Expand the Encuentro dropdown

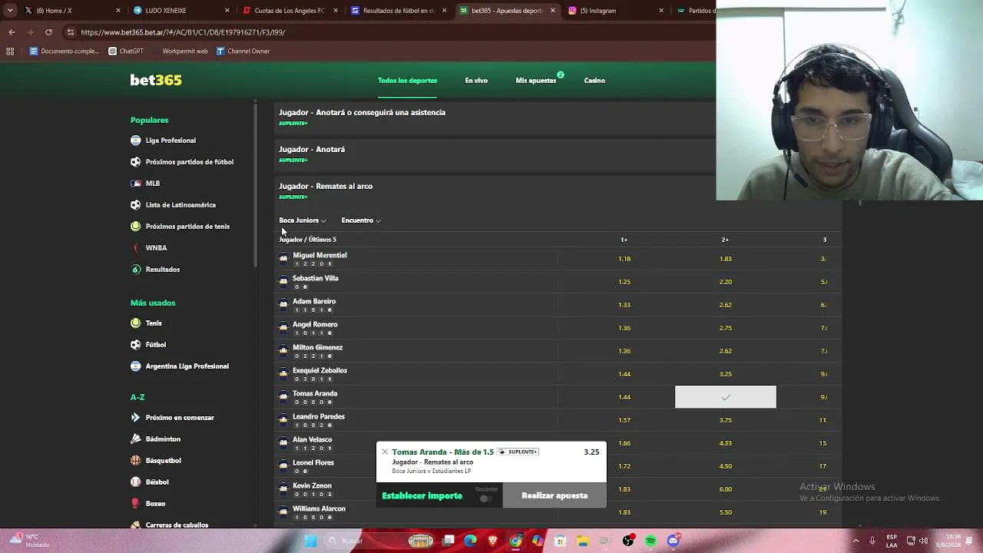[361, 220]
